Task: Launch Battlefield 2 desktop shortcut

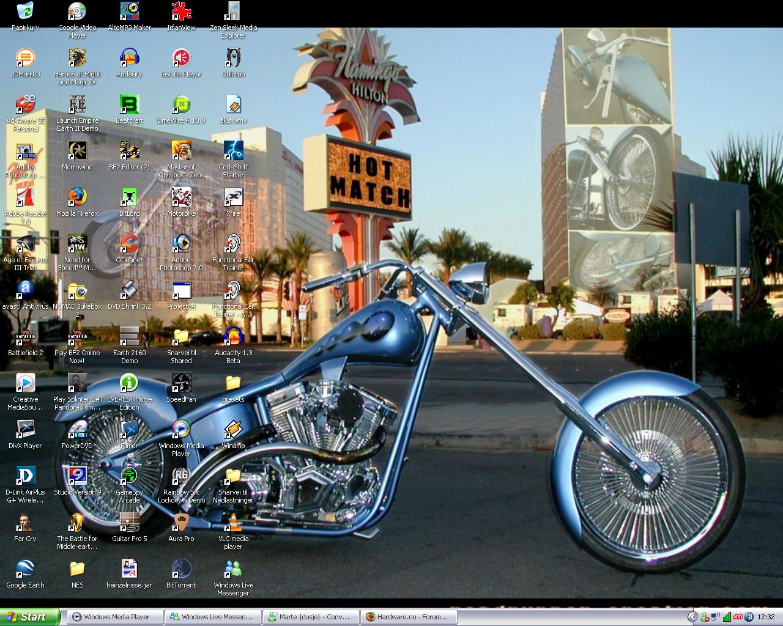Action: tap(25, 341)
